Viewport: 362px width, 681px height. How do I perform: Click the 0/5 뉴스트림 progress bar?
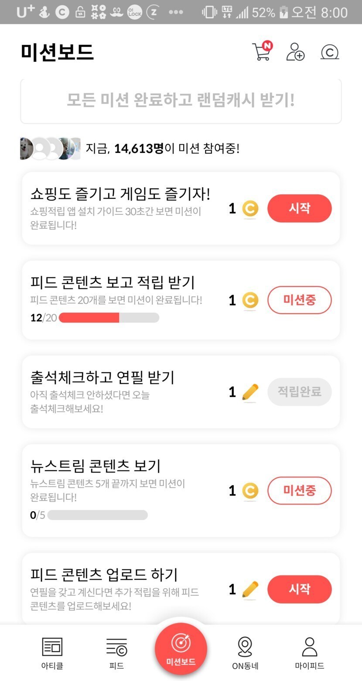97,515
